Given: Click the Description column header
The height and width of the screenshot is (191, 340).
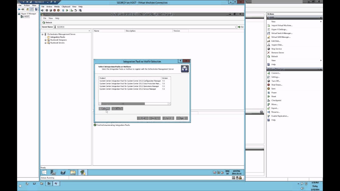Looking at the screenshot, I should click(x=149, y=31).
